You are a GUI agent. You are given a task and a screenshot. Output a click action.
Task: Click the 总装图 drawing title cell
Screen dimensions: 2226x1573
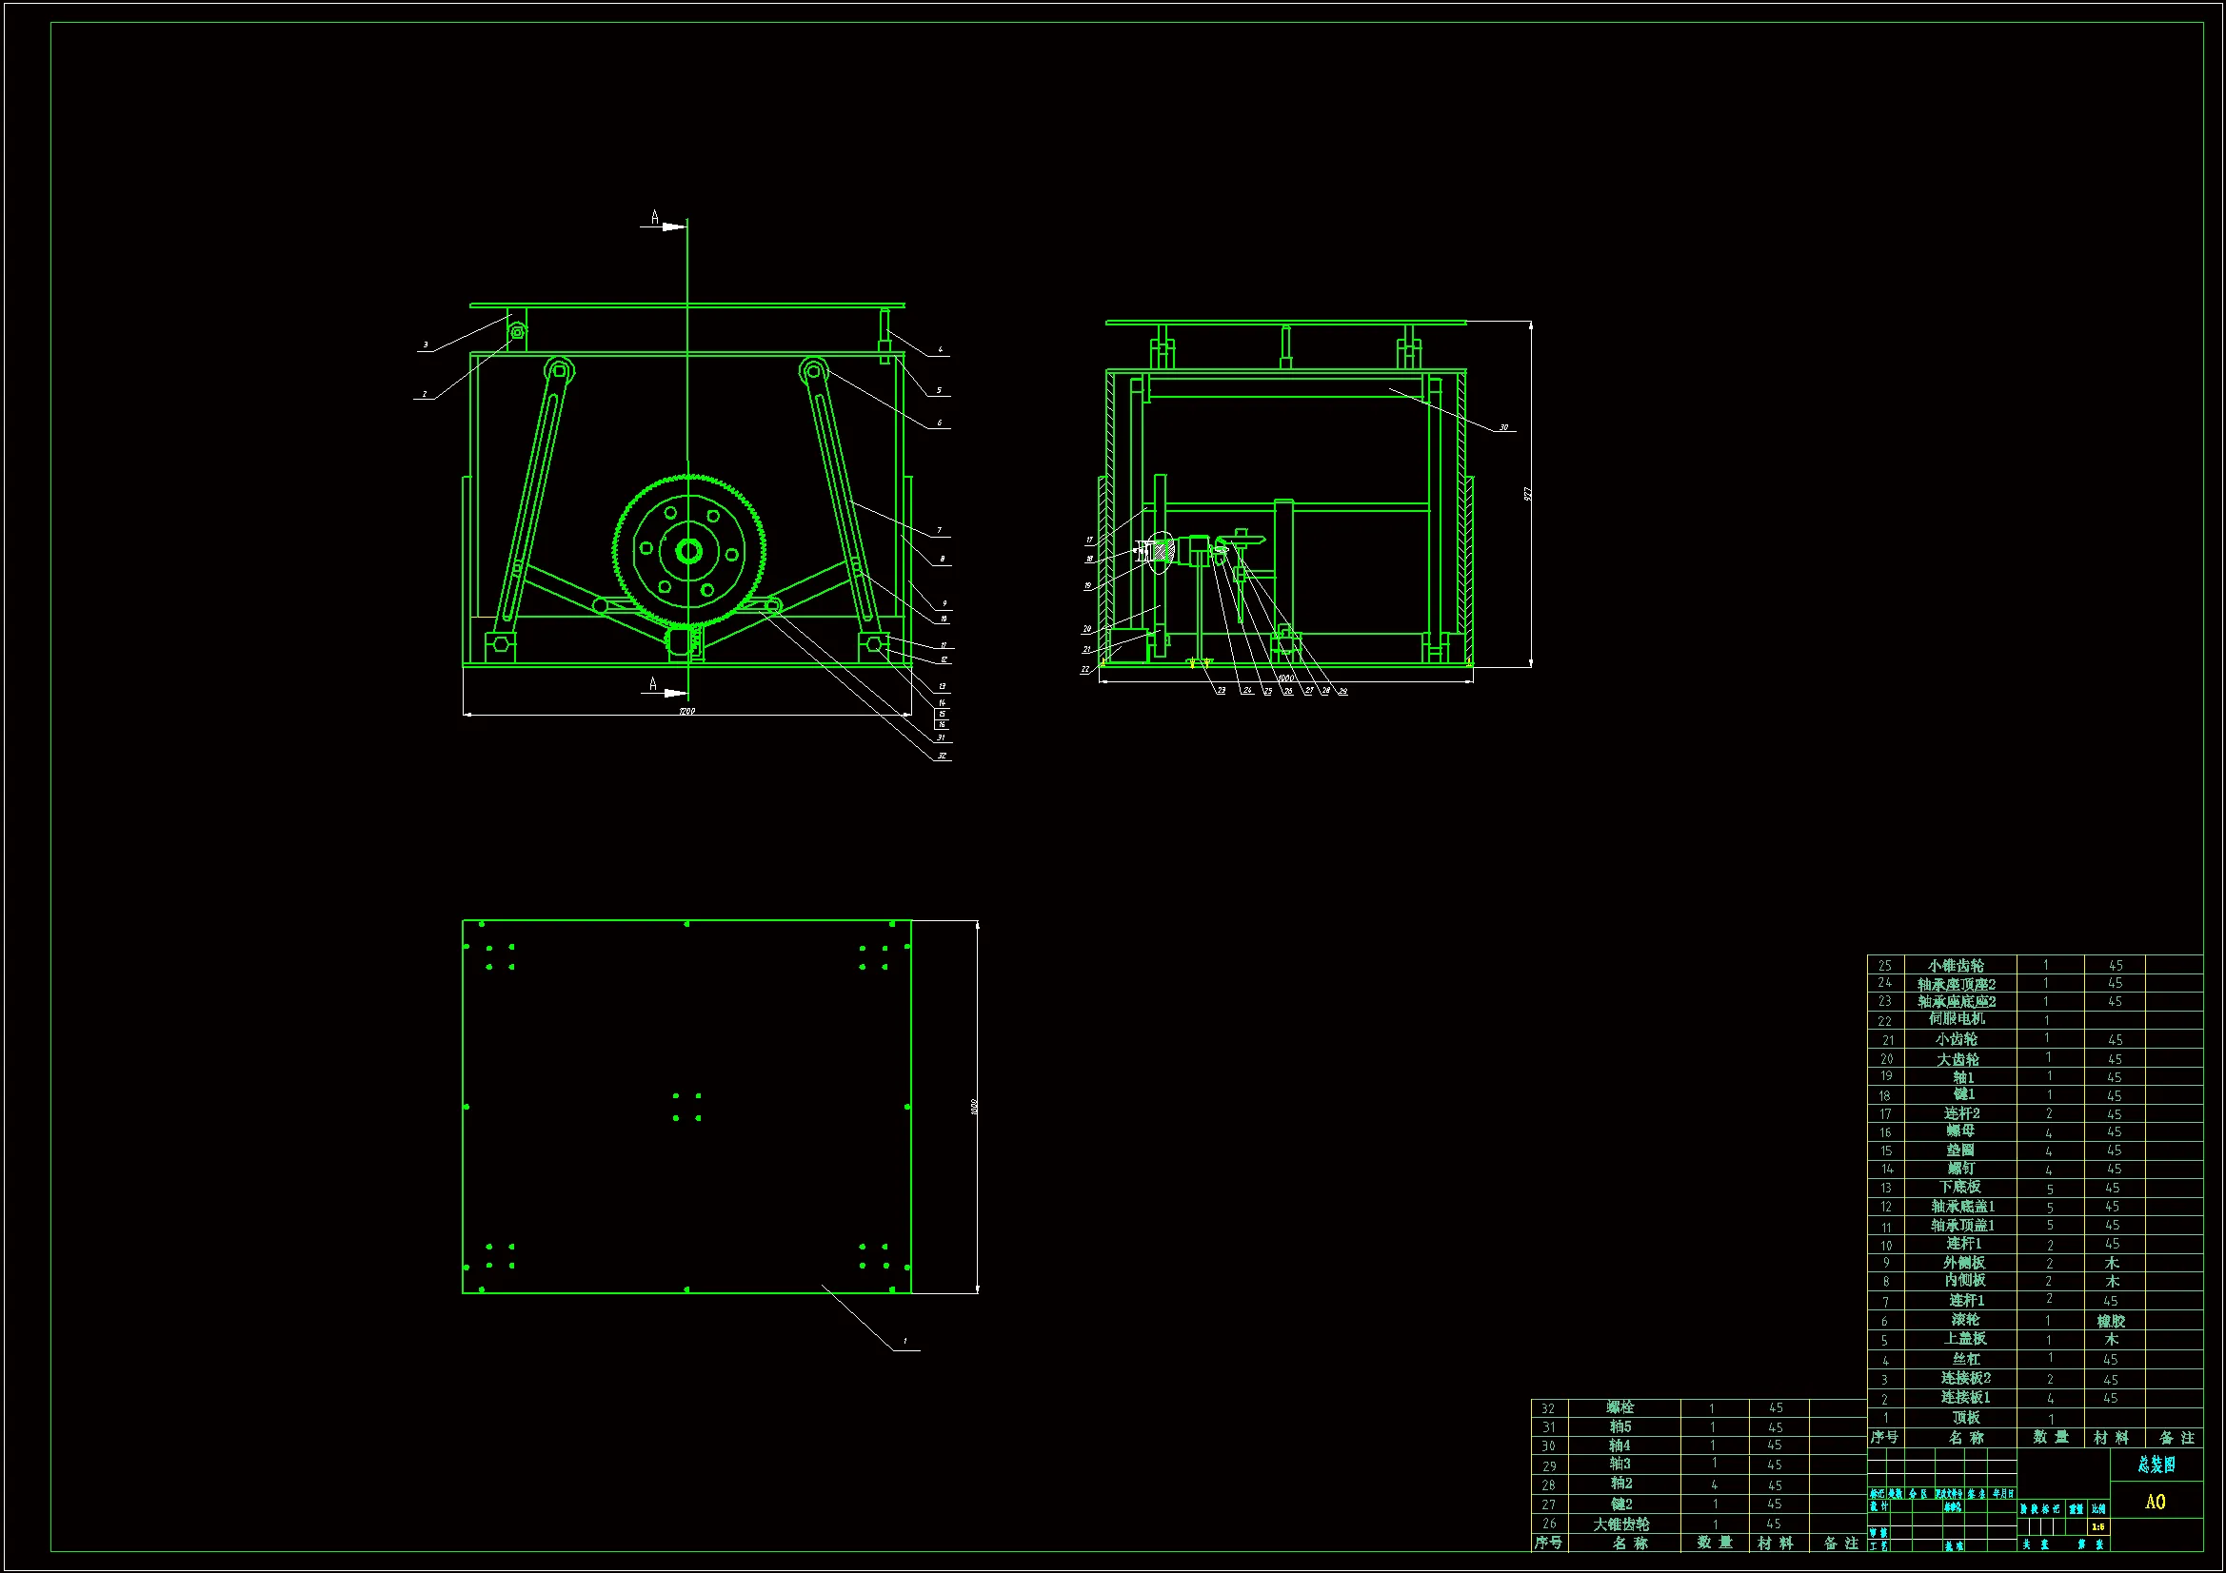tap(2156, 1465)
